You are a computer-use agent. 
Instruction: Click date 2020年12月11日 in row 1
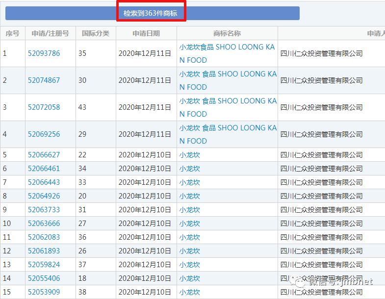point(145,53)
